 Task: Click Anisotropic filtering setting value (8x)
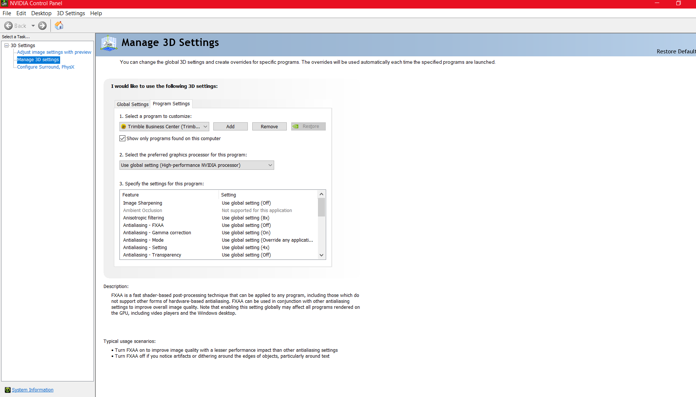pyautogui.click(x=246, y=218)
